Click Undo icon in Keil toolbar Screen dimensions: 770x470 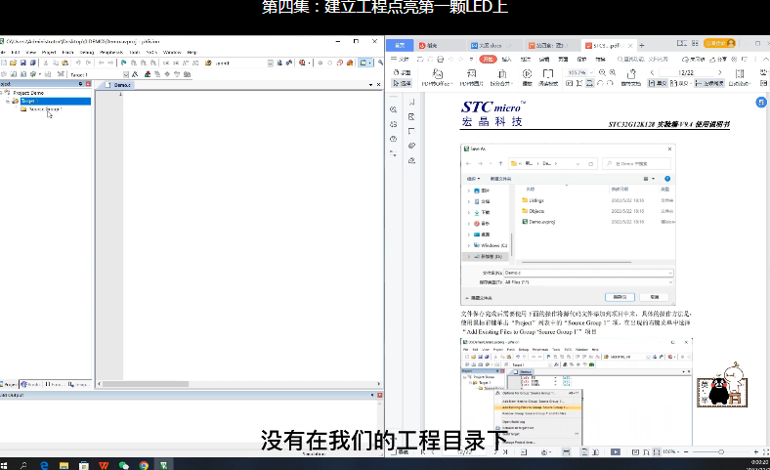(x=78, y=63)
